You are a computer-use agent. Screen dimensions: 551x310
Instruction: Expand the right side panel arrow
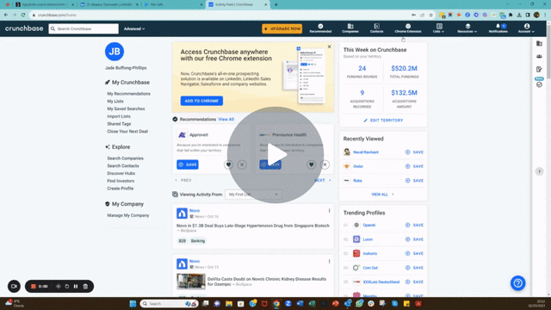540,171
